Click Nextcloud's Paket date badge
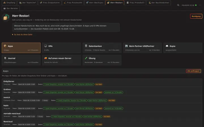Screen dimensions: 204x127 (27, 124)
